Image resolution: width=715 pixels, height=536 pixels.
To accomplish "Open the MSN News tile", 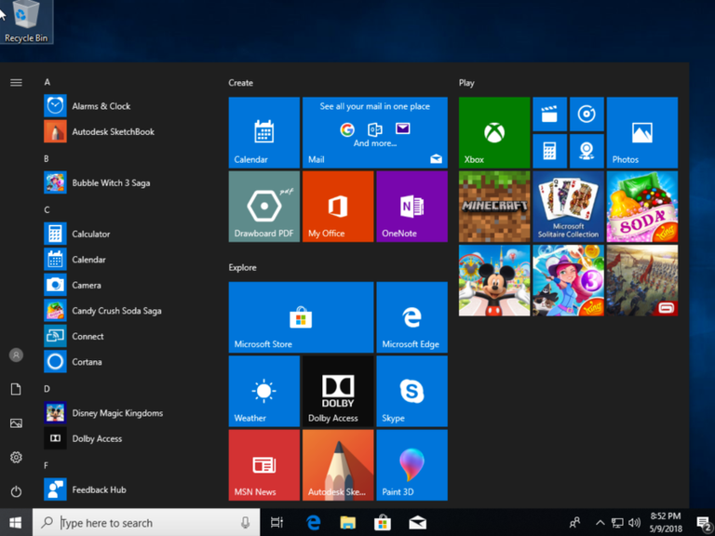I will (x=264, y=464).
